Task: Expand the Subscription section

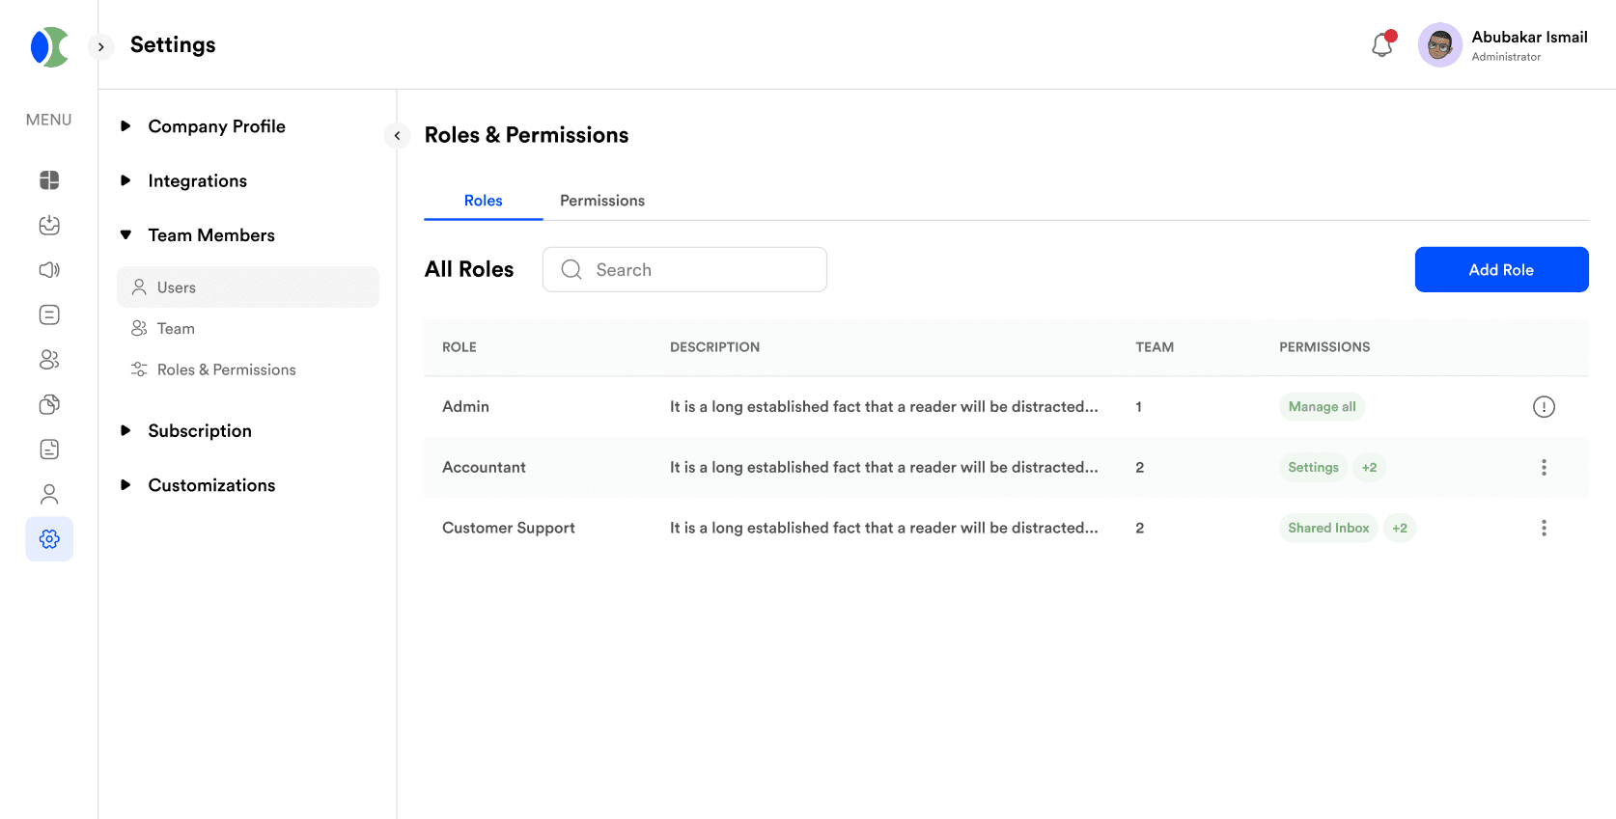Action: coord(125,431)
